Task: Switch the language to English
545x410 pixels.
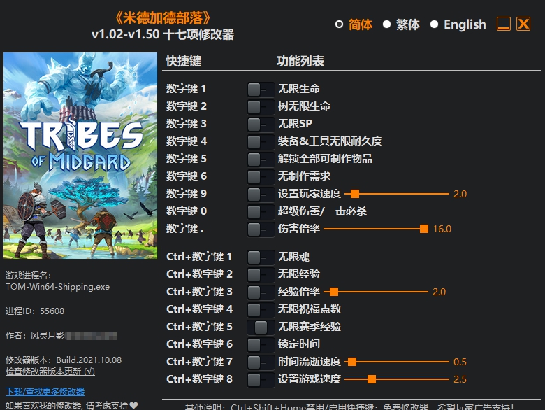Action: (x=434, y=24)
